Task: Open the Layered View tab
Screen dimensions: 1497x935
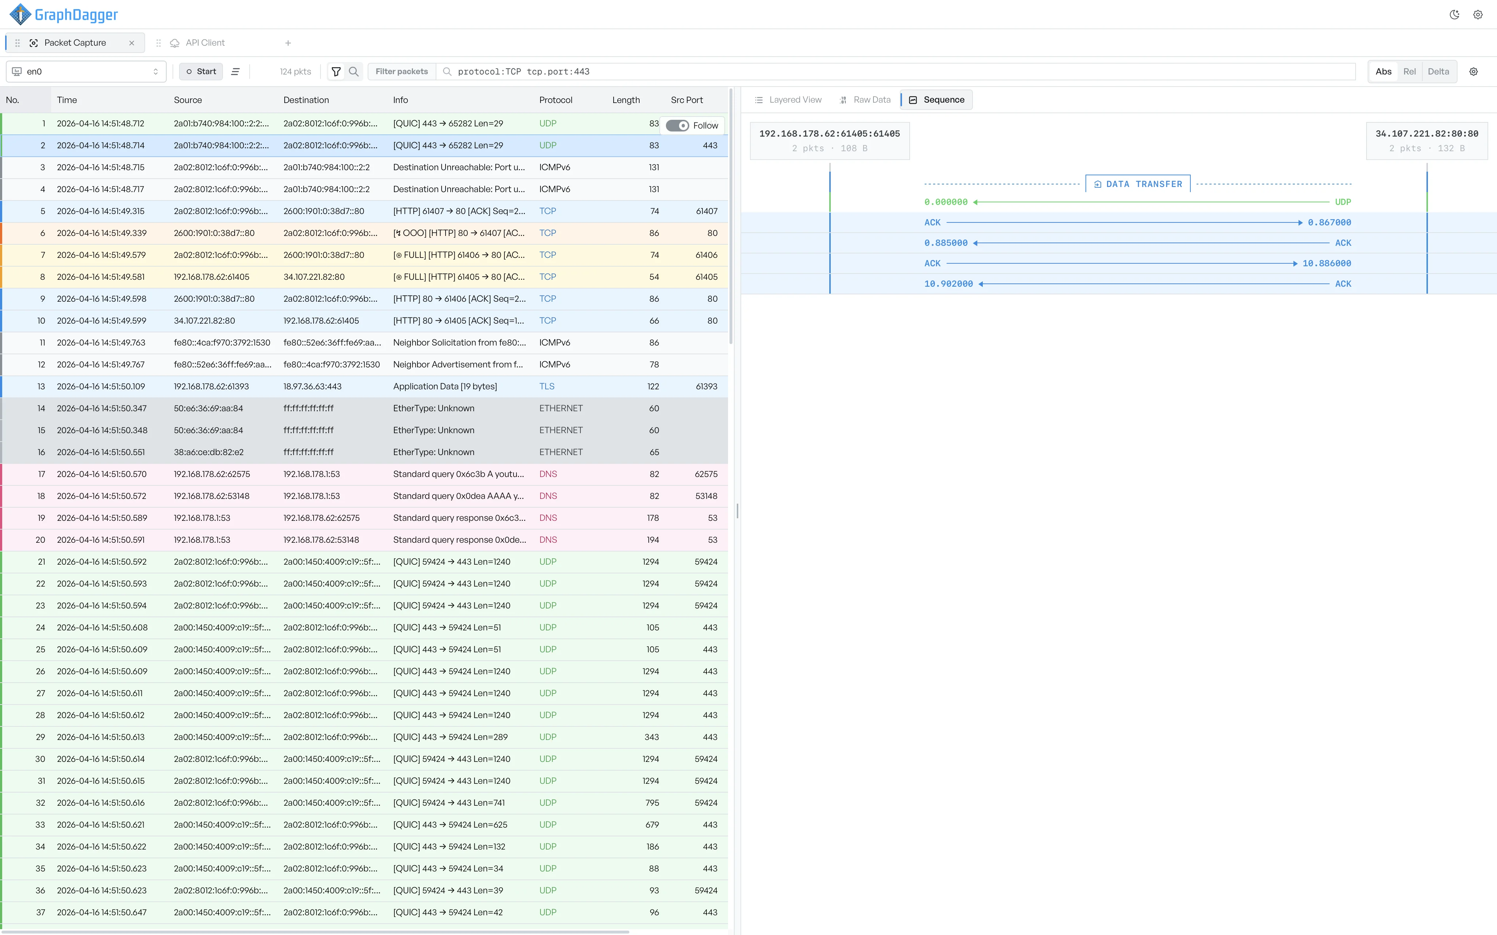Action: point(788,100)
